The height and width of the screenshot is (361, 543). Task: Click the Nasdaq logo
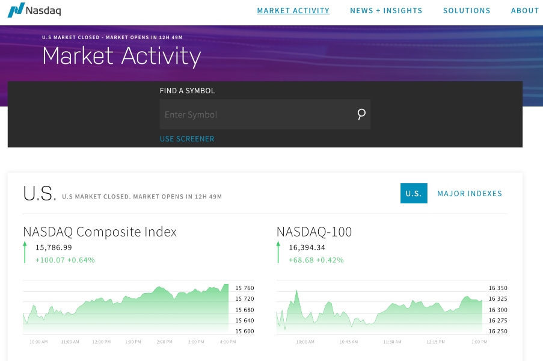(34, 10)
